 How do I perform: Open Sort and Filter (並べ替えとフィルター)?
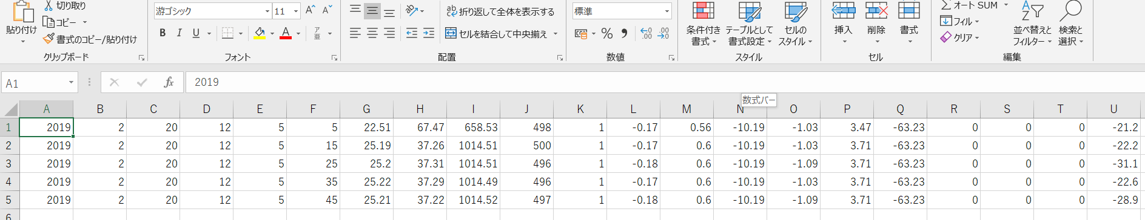tap(1032, 24)
